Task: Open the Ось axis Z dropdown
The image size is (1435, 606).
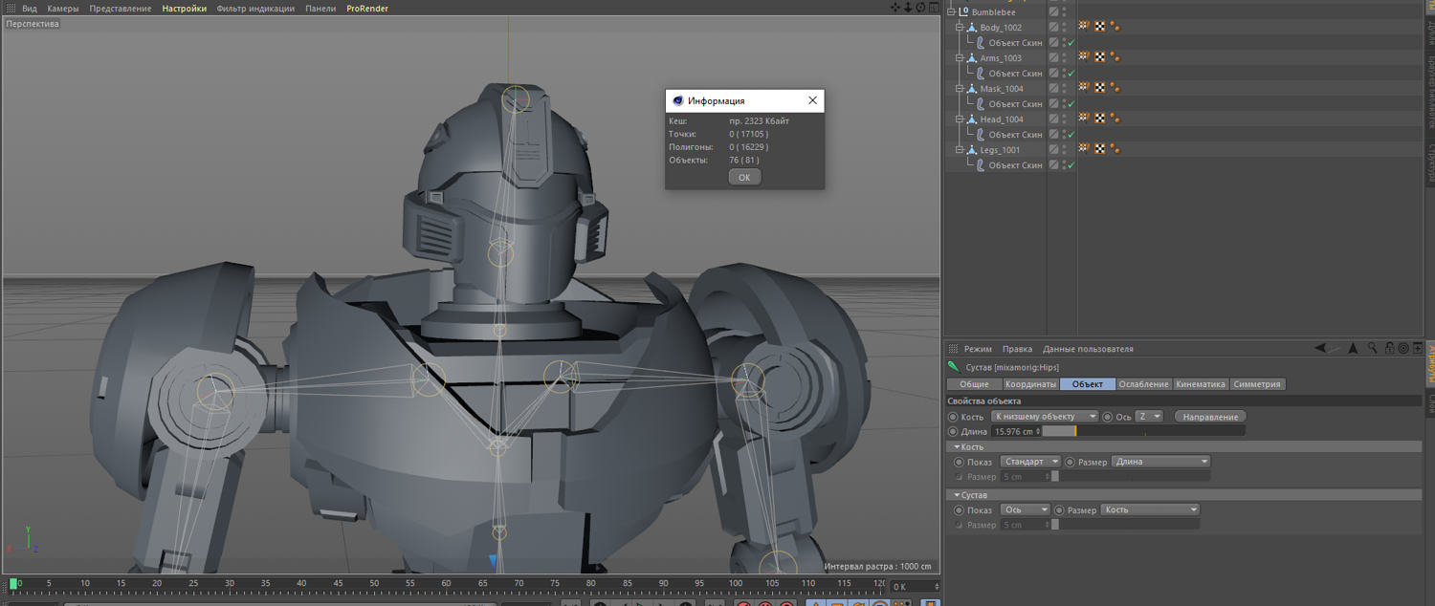Action: pyautogui.click(x=1149, y=417)
